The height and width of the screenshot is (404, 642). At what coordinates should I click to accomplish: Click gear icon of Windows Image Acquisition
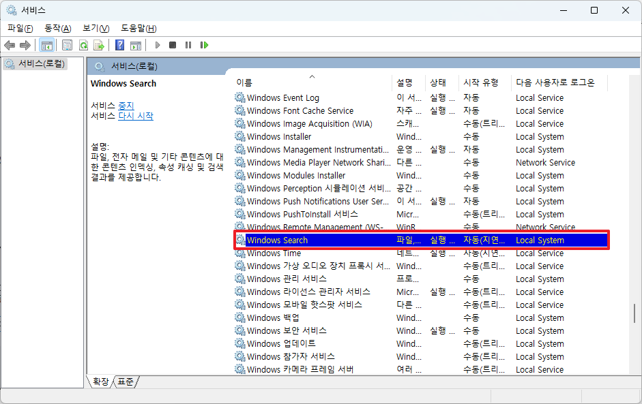[239, 123]
